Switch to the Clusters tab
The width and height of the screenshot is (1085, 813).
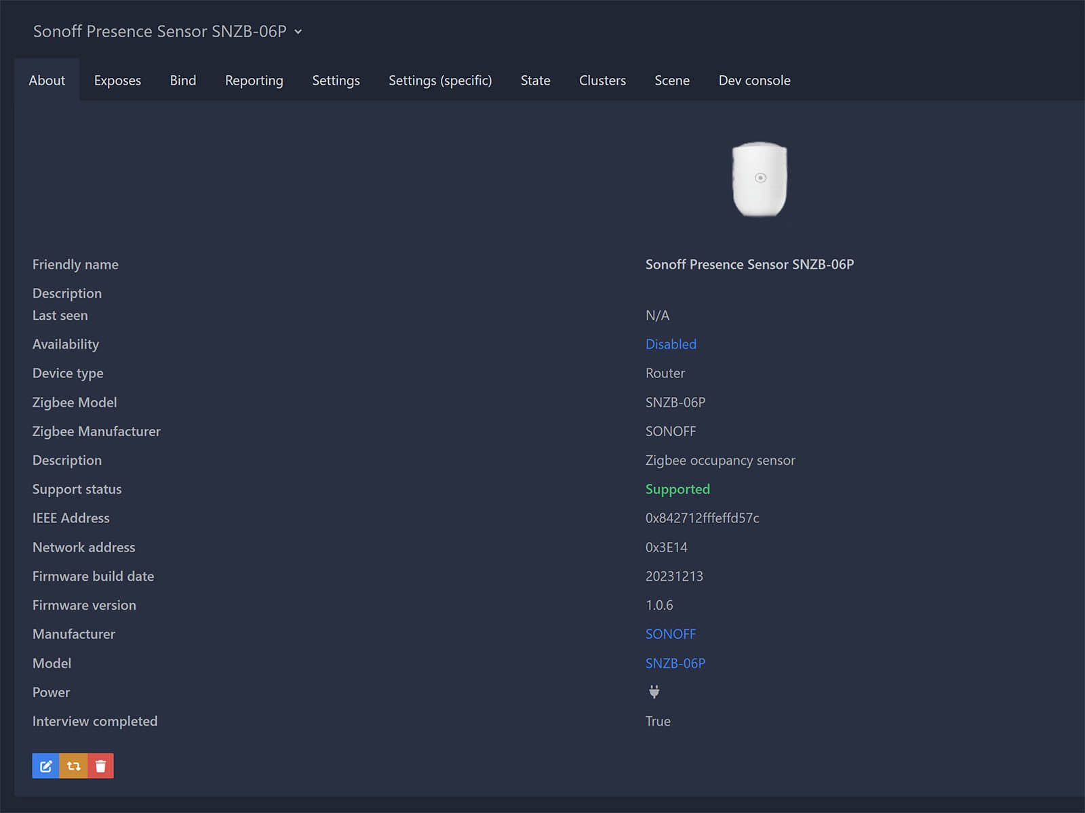602,81
